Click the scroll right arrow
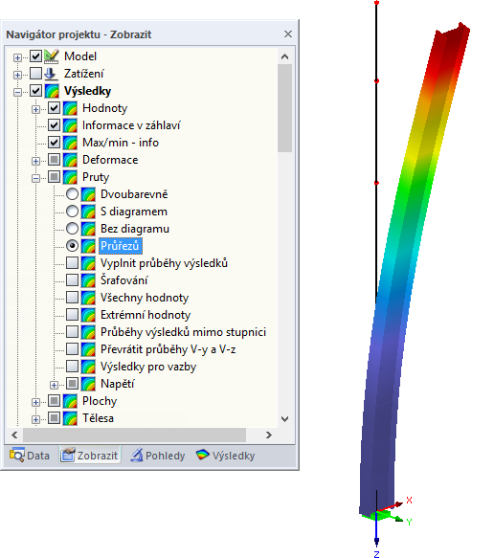Image resolution: width=494 pixels, height=558 pixels. [x=269, y=435]
